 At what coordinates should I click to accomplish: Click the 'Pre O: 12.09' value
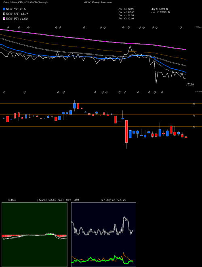(x=126, y=9)
